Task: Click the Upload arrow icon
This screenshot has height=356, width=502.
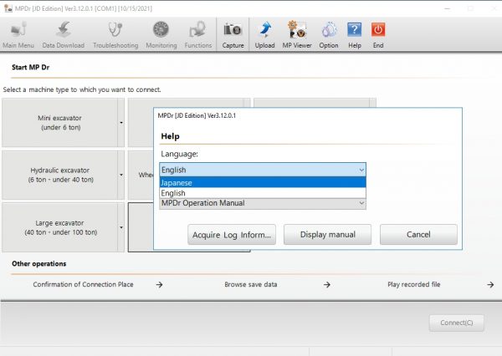Action: click(x=264, y=34)
